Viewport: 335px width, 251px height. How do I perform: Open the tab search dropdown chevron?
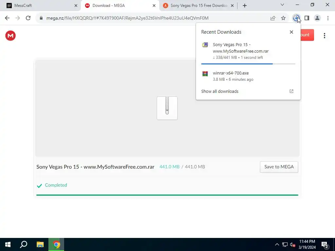282,5
